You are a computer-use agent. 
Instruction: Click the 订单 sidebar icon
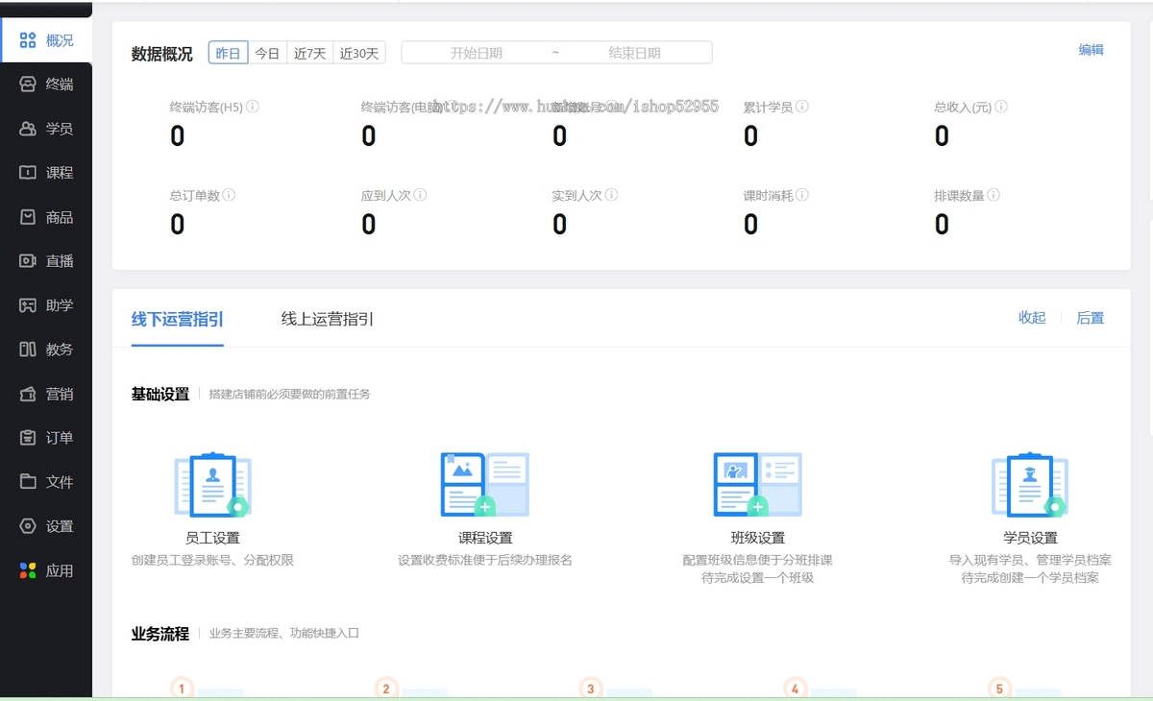(28, 438)
